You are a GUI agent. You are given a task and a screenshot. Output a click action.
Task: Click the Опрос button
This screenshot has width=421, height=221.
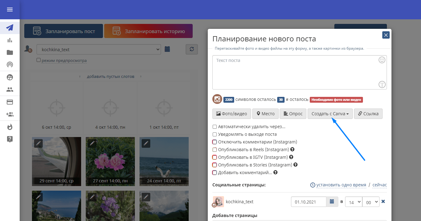point(293,114)
